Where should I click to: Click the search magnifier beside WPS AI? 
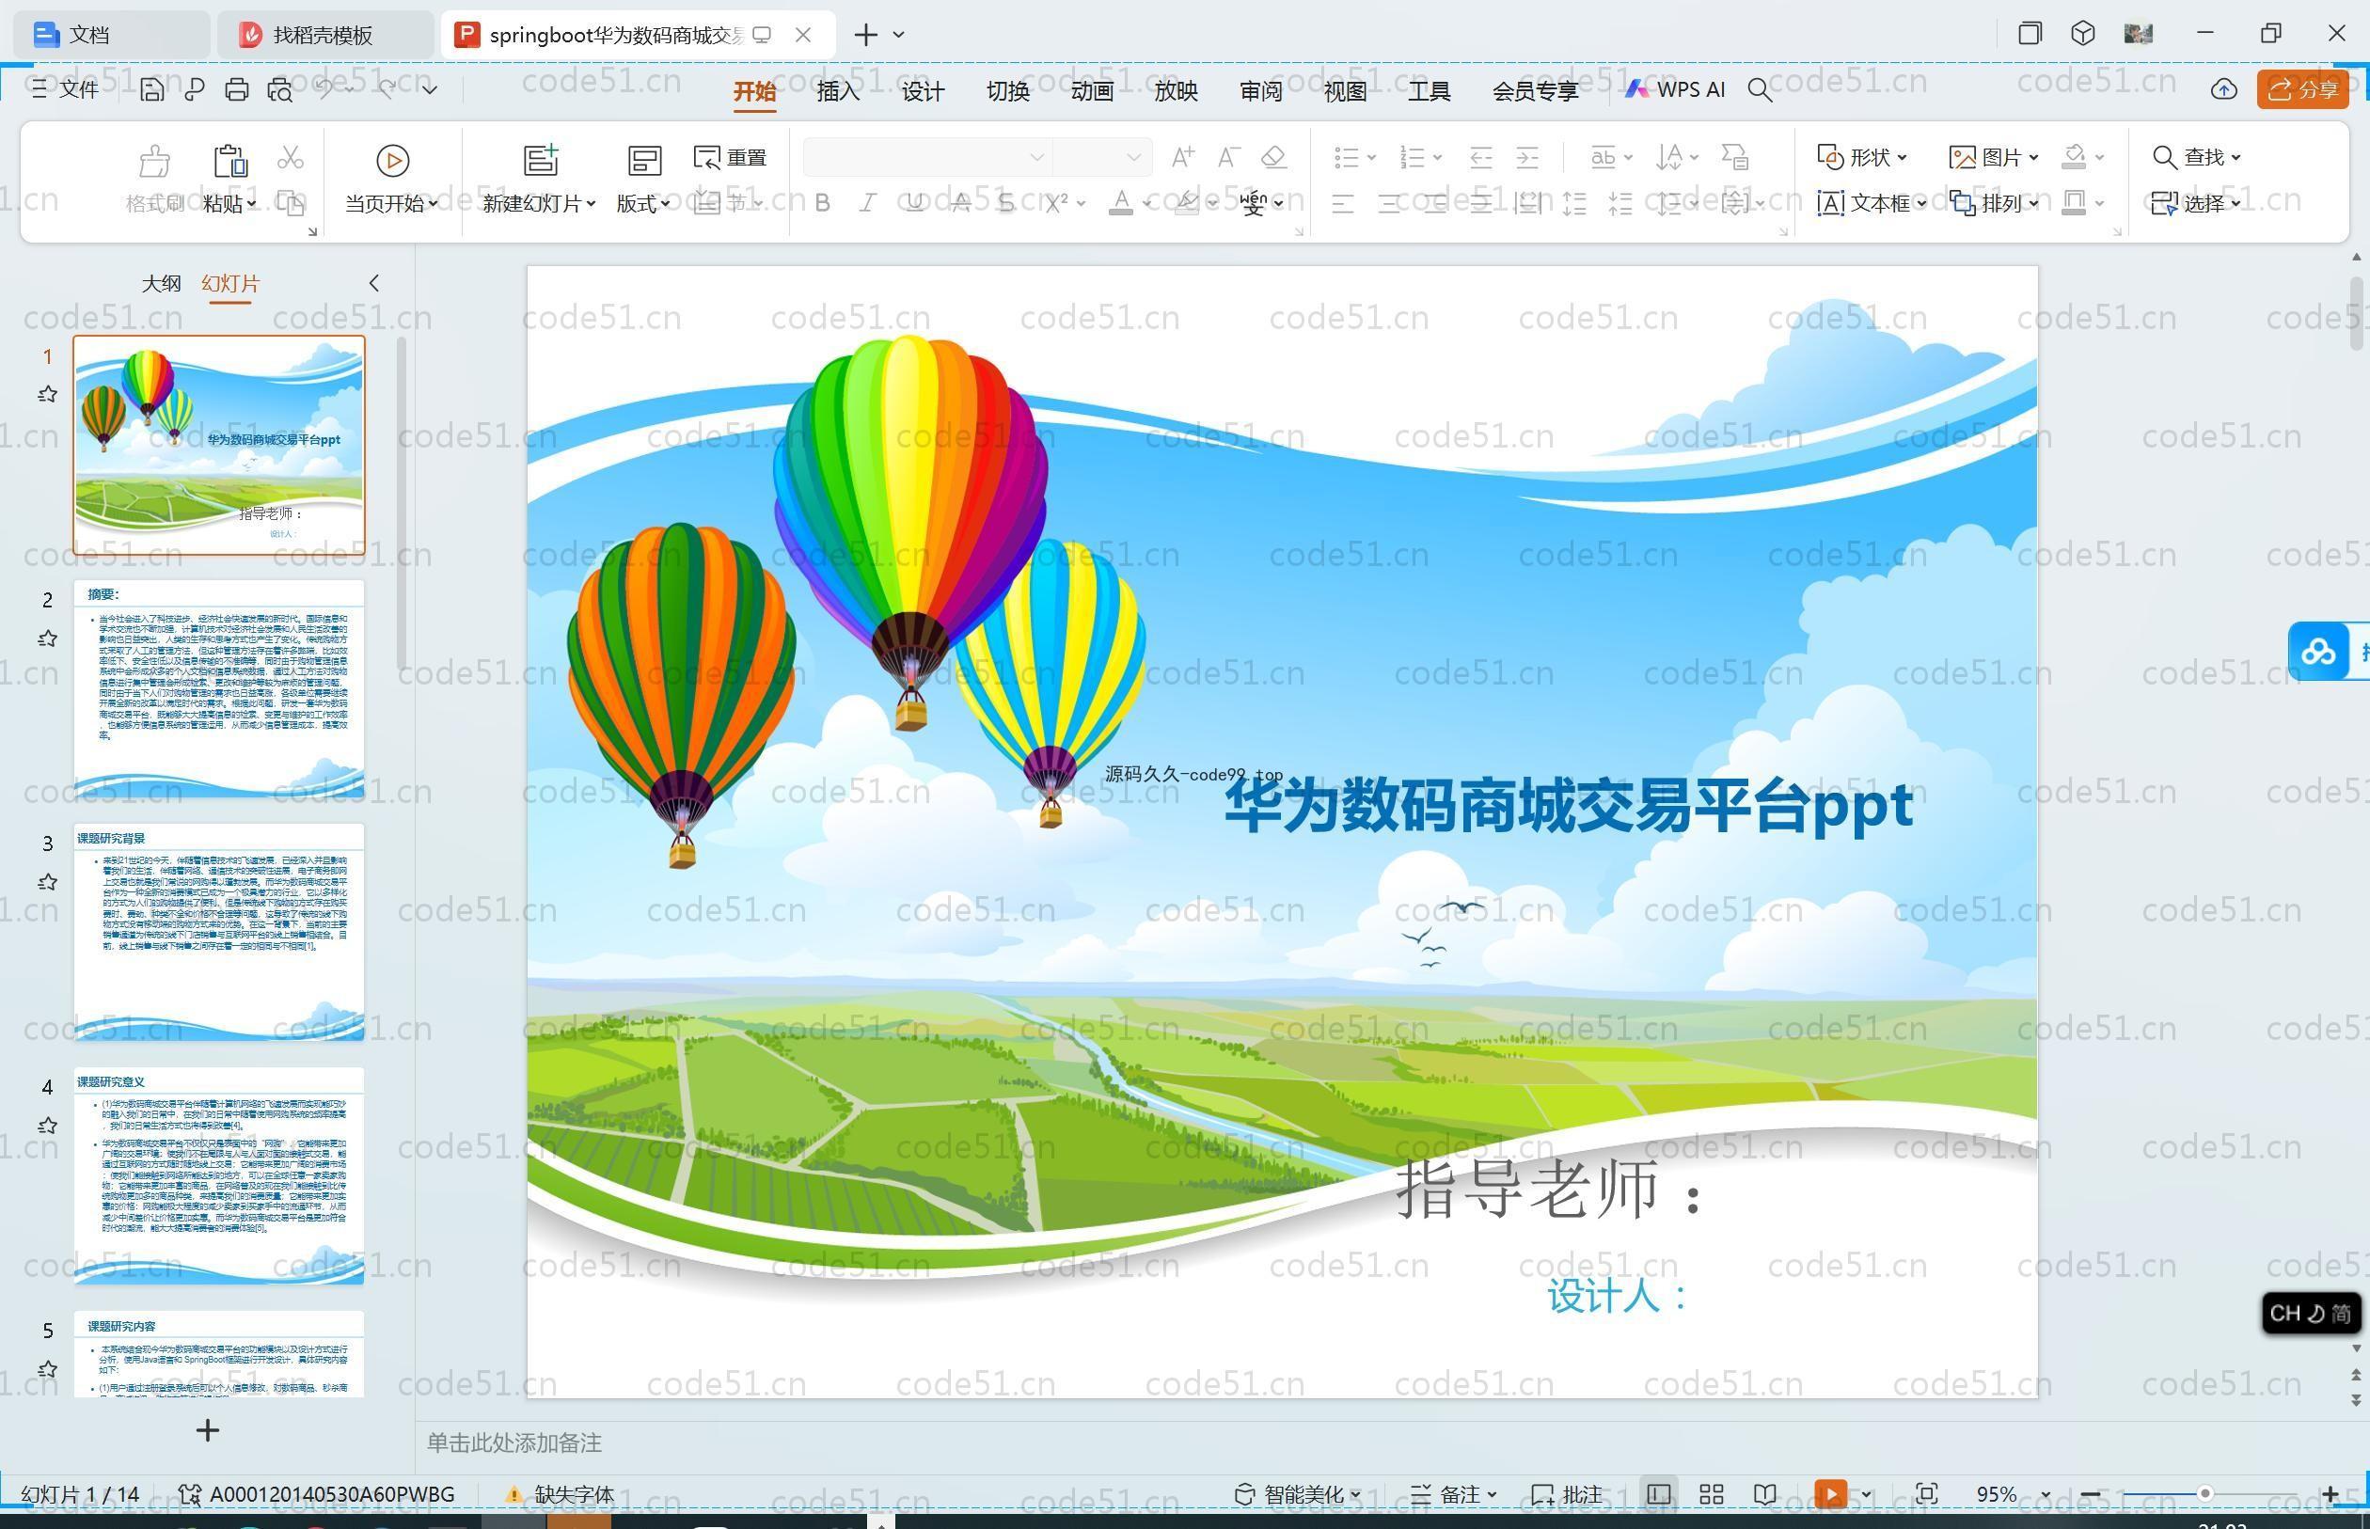coord(1760,90)
